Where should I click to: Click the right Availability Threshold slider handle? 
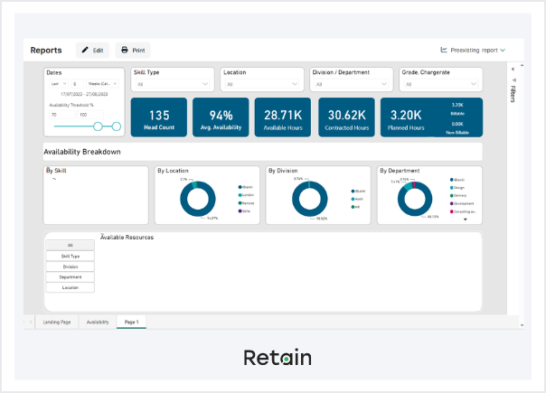click(x=116, y=126)
